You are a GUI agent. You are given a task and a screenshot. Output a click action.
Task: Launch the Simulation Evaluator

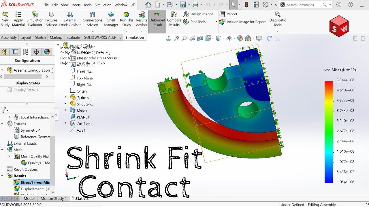(x=35, y=19)
